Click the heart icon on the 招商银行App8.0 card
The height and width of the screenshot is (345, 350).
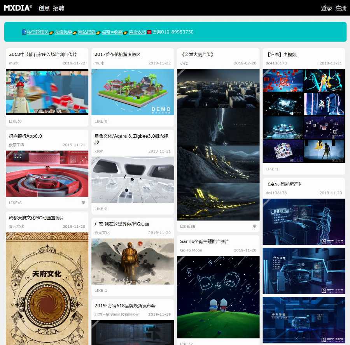(83, 203)
